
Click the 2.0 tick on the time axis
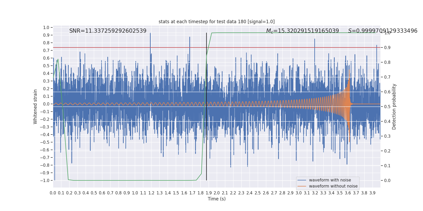[x=217, y=193]
